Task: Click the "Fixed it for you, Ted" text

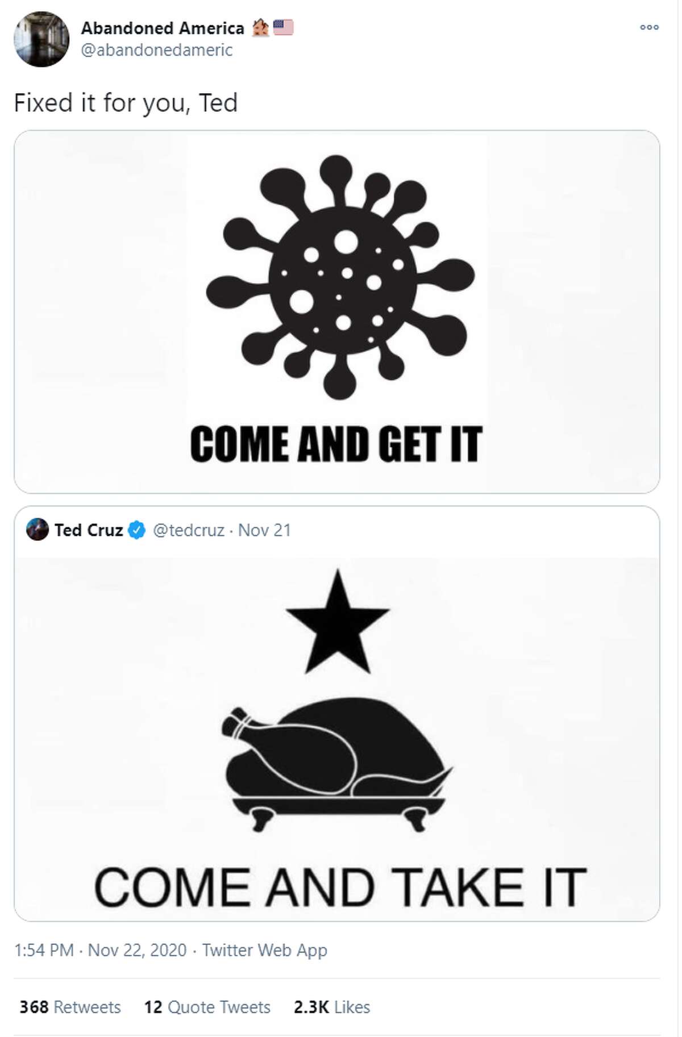Action: pyautogui.click(x=126, y=103)
